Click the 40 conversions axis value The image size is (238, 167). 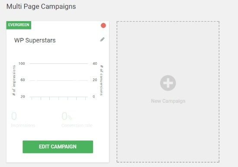(x=95, y=63)
